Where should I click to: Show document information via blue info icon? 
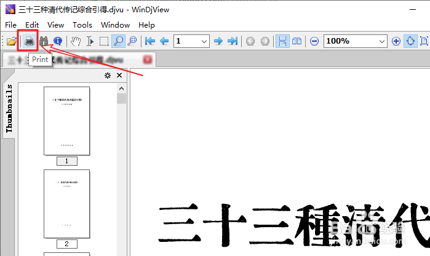coord(58,41)
